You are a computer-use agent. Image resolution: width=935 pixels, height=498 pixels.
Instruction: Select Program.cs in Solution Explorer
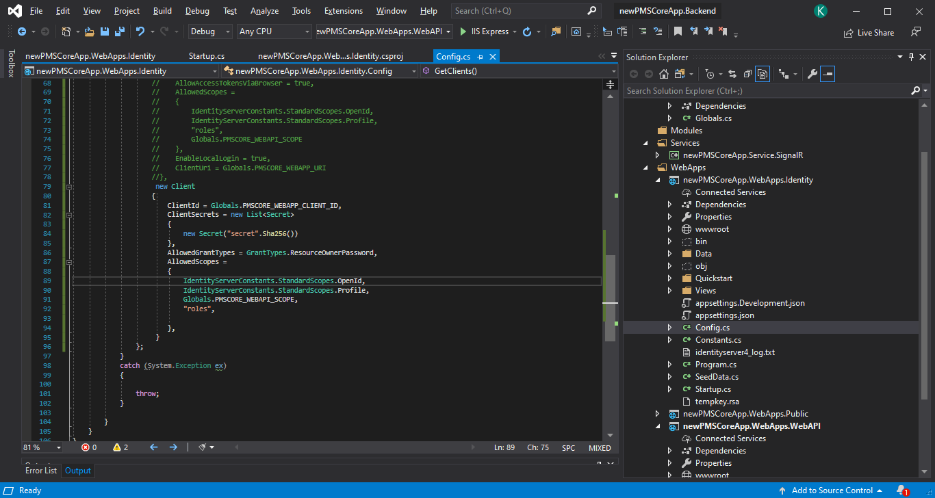715,365
